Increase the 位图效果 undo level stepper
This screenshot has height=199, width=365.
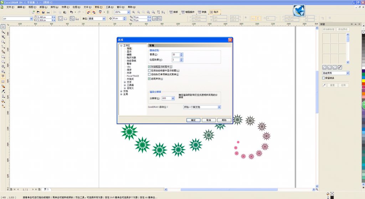(181, 59)
